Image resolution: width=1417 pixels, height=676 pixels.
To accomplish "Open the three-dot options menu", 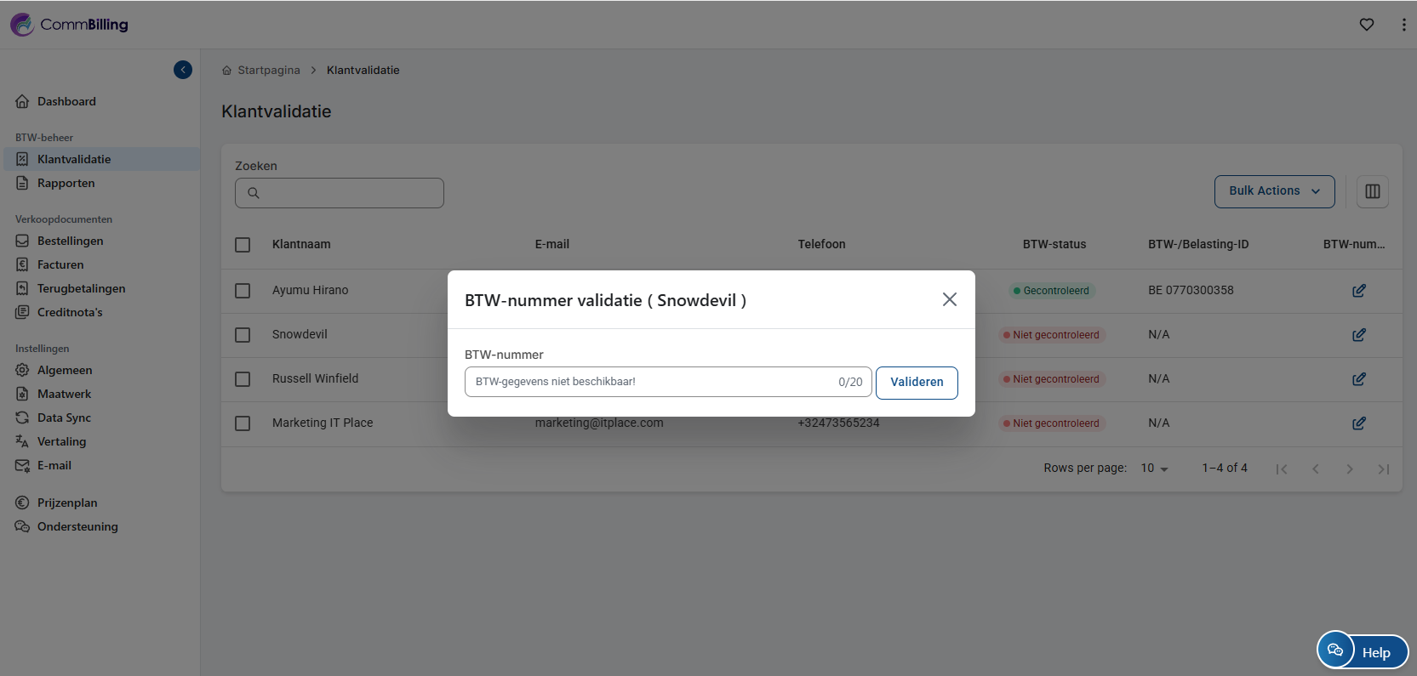I will [x=1403, y=25].
